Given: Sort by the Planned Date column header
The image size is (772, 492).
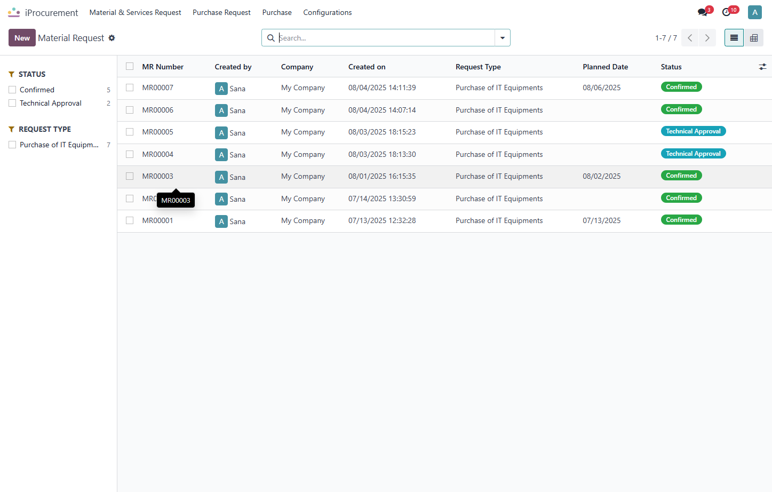Looking at the screenshot, I should 606,67.
